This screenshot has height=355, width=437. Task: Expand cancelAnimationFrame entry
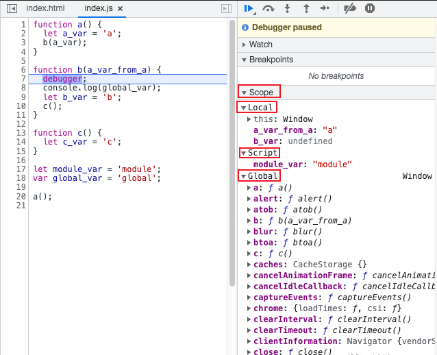pyautogui.click(x=249, y=276)
